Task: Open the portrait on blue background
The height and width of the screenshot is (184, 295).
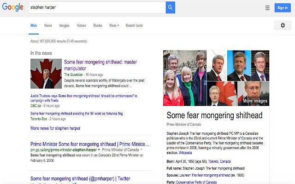Action: tap(239, 65)
